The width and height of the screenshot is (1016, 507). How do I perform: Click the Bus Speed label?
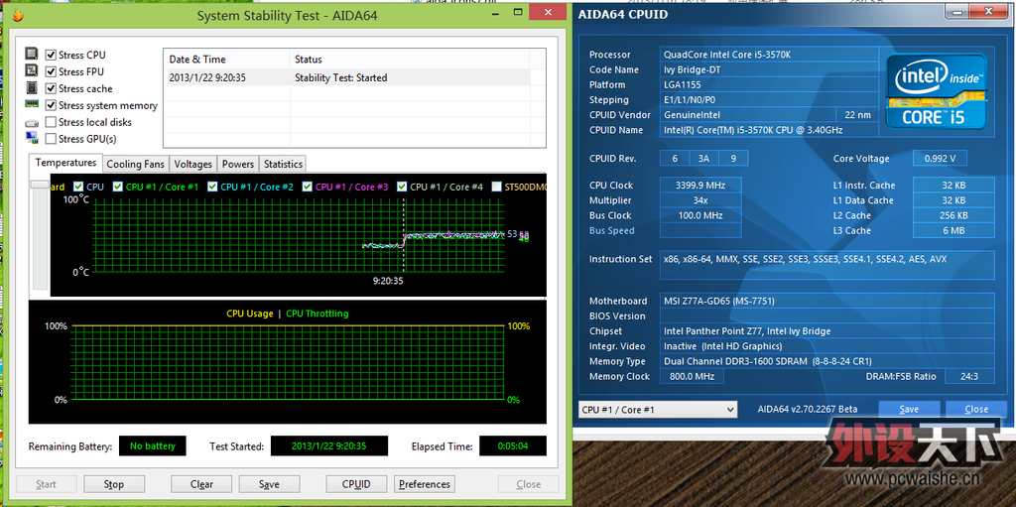tap(611, 231)
